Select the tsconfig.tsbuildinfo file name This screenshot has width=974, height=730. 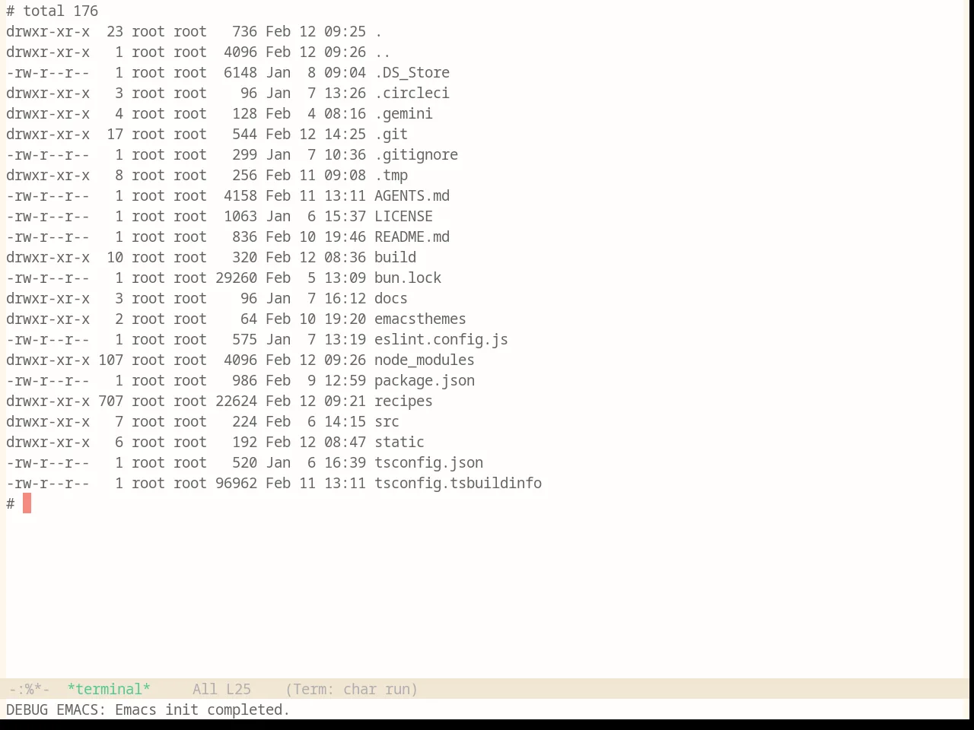(458, 484)
